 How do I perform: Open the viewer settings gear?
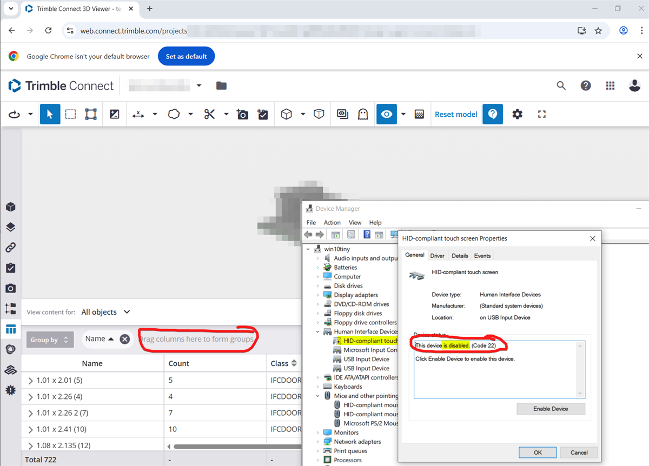pos(517,114)
